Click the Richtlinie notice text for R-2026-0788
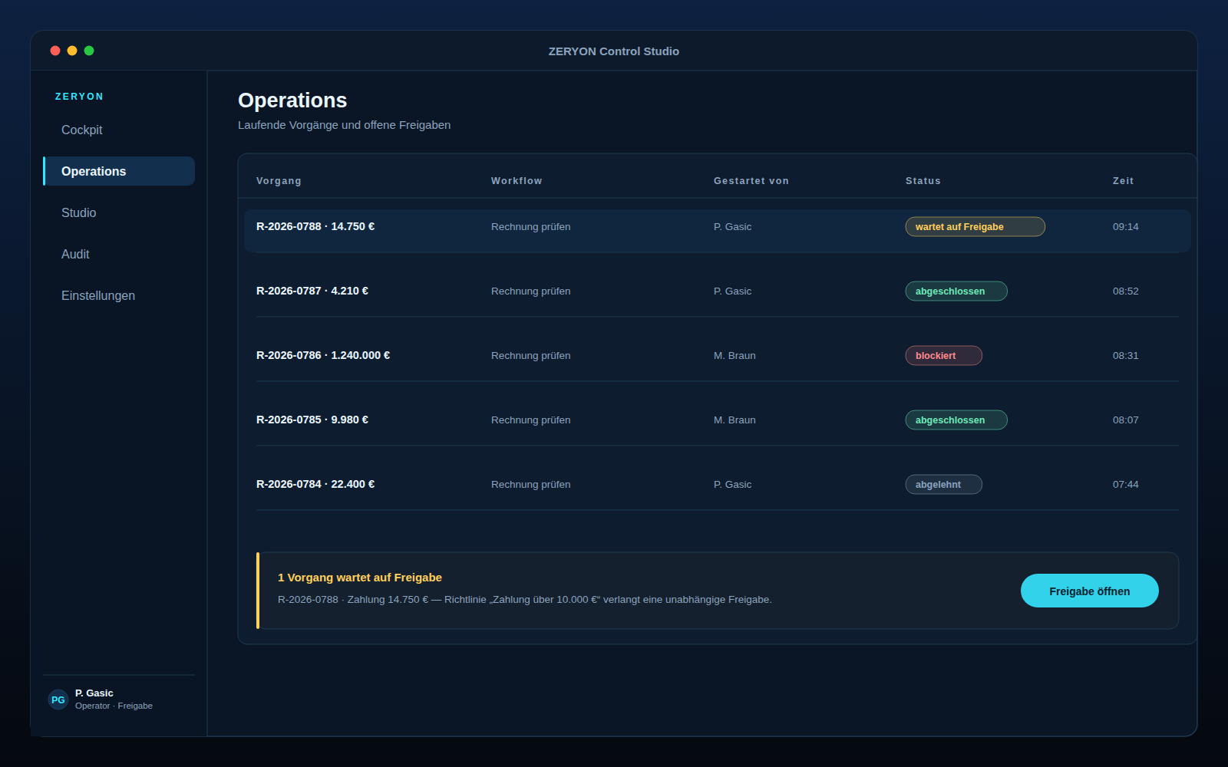The image size is (1228, 767). 524,600
